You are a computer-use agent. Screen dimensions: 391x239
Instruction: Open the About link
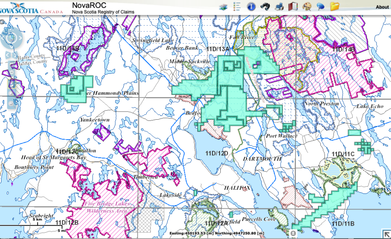point(382,7)
